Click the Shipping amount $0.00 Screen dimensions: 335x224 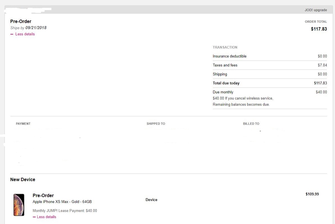[x=322, y=74]
